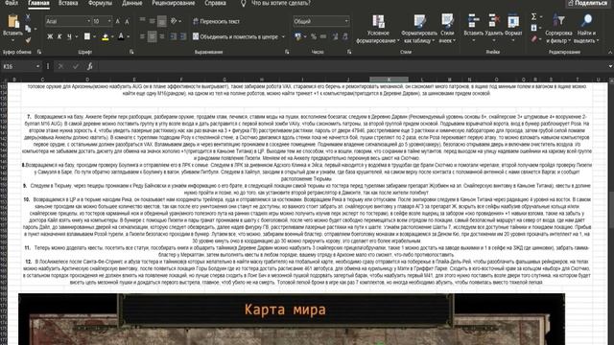The height and width of the screenshot is (345, 614).
Task: Open the Alignment group dialog launcher
Action: click(x=287, y=52)
